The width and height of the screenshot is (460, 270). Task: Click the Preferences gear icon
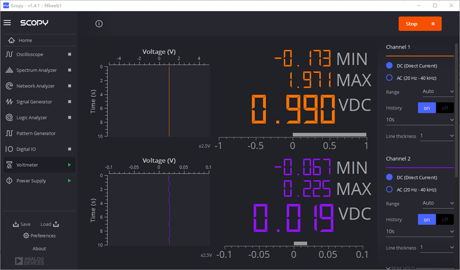pos(26,235)
